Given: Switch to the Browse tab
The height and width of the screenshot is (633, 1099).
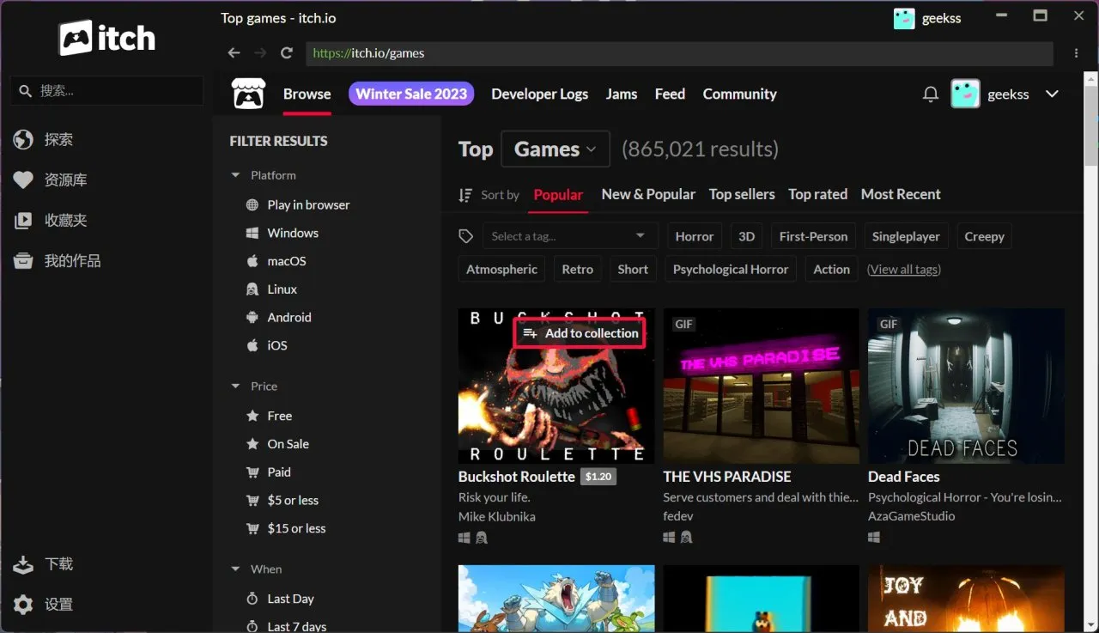Looking at the screenshot, I should pos(307,94).
